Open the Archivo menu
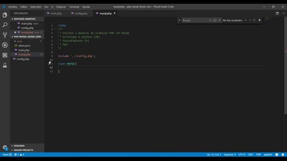The height and width of the screenshot is (161, 287). click(x=13, y=7)
